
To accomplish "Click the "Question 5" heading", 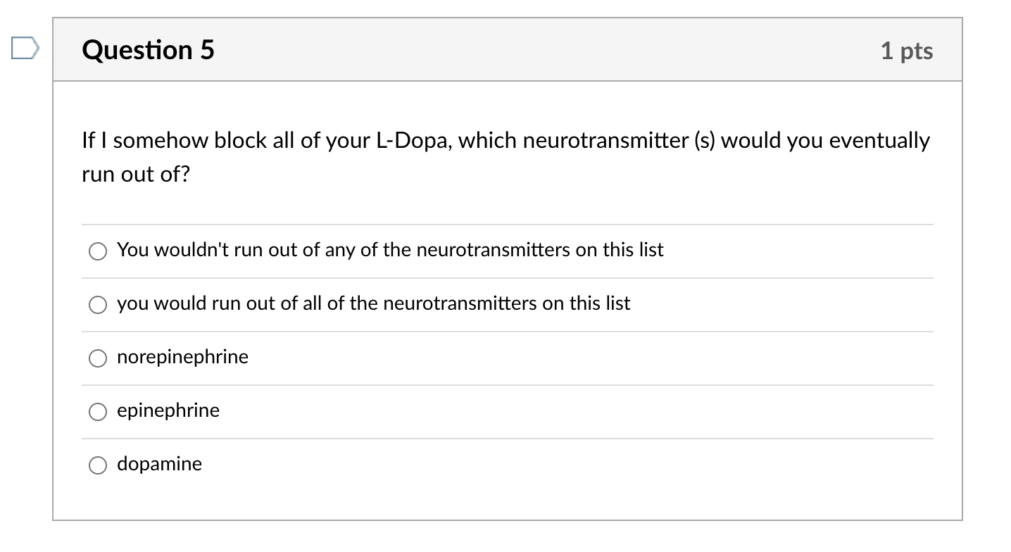I will click(x=148, y=50).
